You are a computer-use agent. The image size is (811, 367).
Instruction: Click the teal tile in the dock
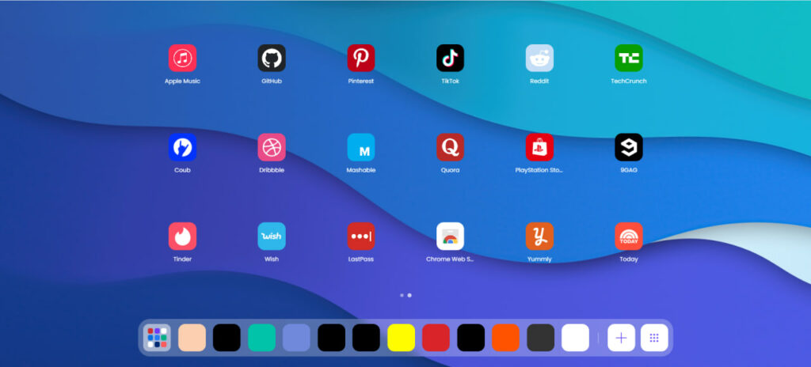point(261,338)
